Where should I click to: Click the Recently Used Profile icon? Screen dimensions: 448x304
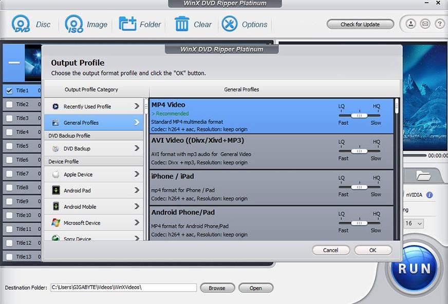[x=55, y=106]
